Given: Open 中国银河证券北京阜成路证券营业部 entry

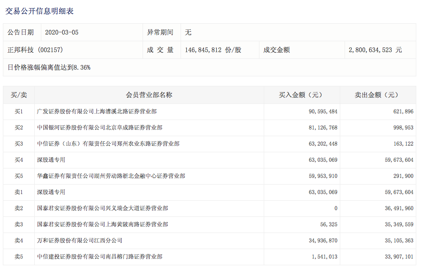Looking at the screenshot, I should pyautogui.click(x=100, y=128).
